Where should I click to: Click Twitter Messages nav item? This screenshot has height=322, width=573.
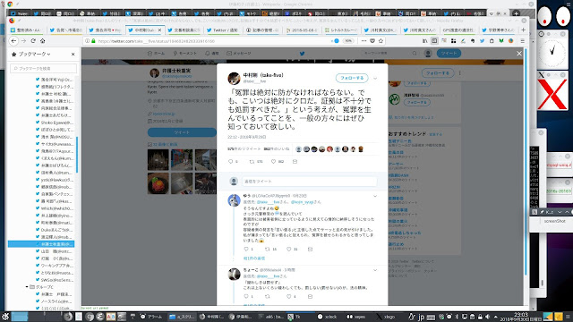[x=239, y=54]
